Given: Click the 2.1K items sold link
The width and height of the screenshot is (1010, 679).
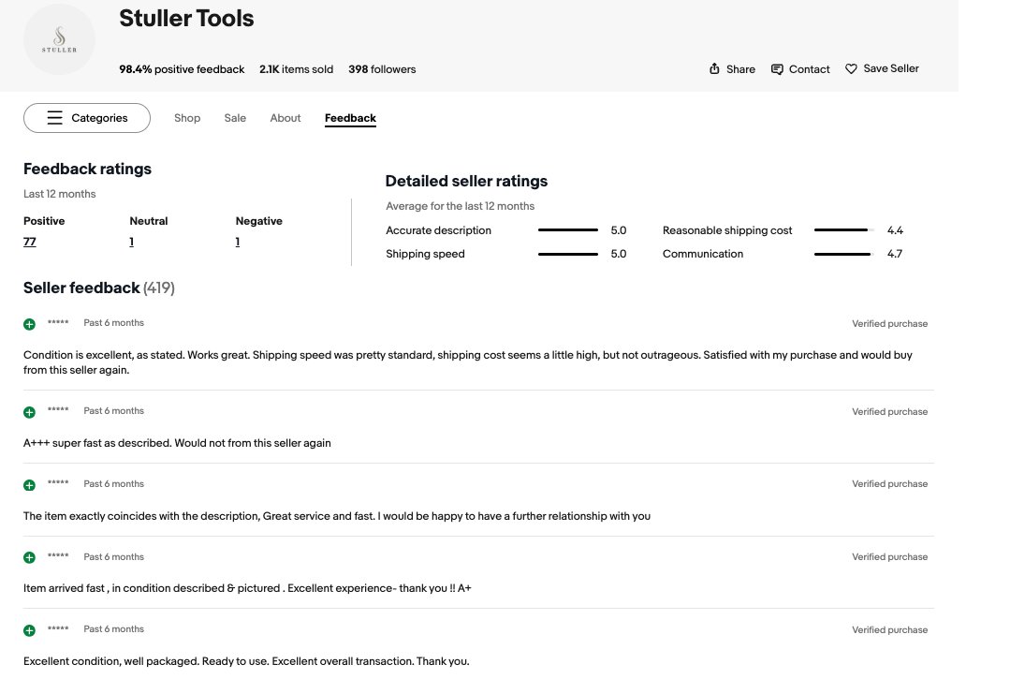Looking at the screenshot, I should coord(297,68).
